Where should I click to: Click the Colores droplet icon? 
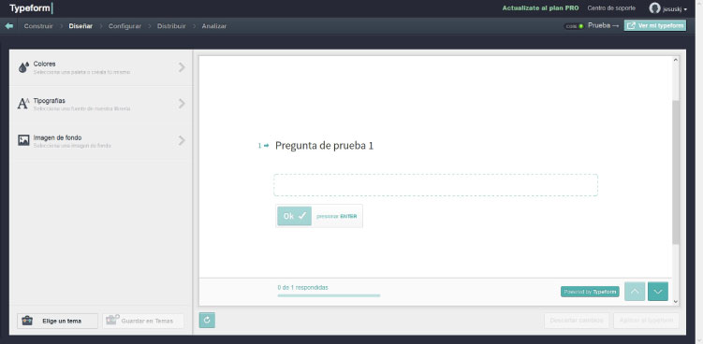(x=23, y=67)
